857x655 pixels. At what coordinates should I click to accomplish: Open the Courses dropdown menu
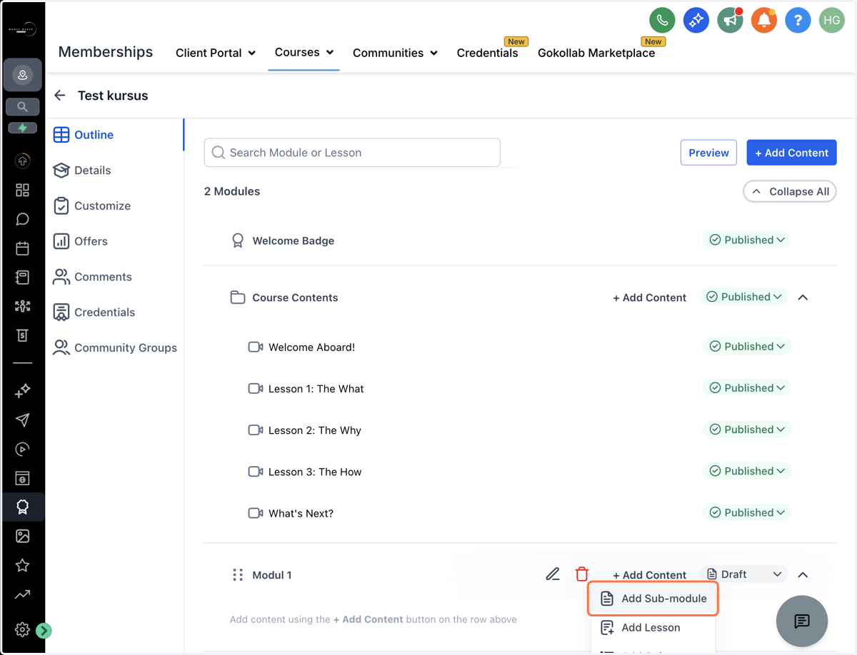[304, 53]
